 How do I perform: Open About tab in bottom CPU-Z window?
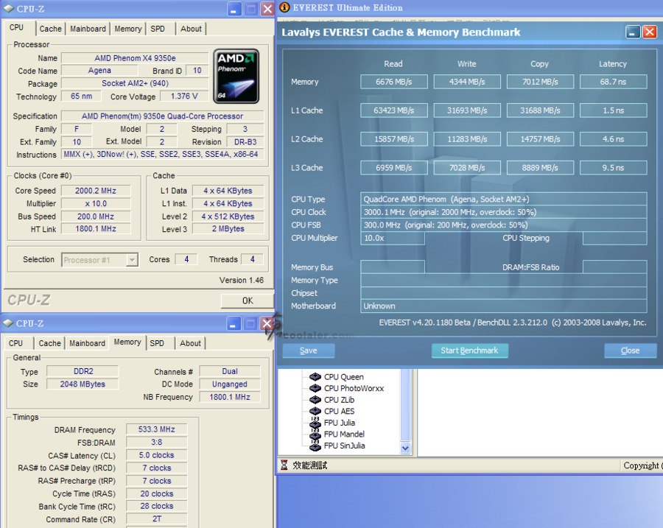coord(190,343)
